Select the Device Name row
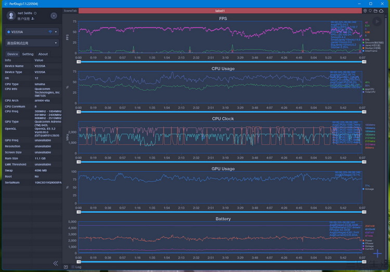 pos(32,66)
